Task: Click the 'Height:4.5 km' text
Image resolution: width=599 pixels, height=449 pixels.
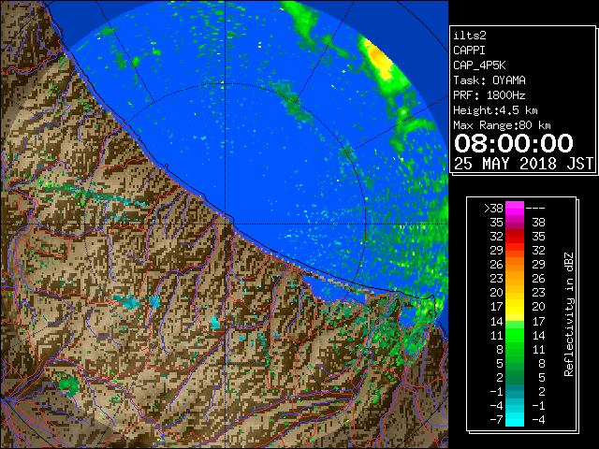Action: [x=495, y=110]
